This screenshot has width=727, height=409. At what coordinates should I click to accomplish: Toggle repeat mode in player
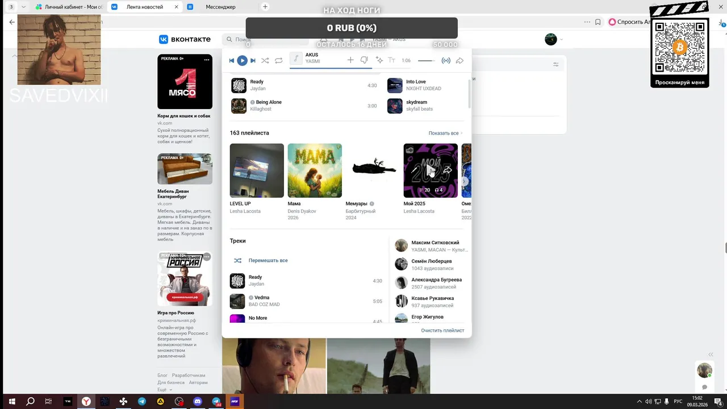(279, 60)
